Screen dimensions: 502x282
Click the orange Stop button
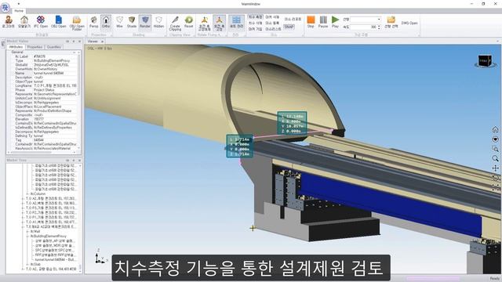coord(311,22)
